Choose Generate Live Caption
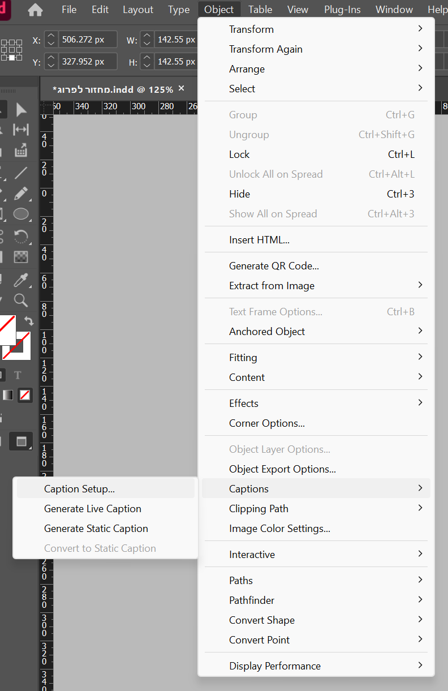This screenshot has width=448, height=691. tap(93, 509)
